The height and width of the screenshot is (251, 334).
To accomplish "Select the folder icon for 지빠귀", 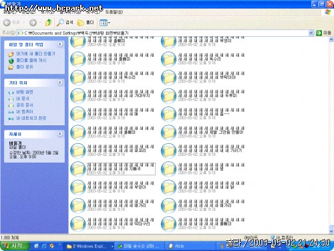I will [78, 169].
